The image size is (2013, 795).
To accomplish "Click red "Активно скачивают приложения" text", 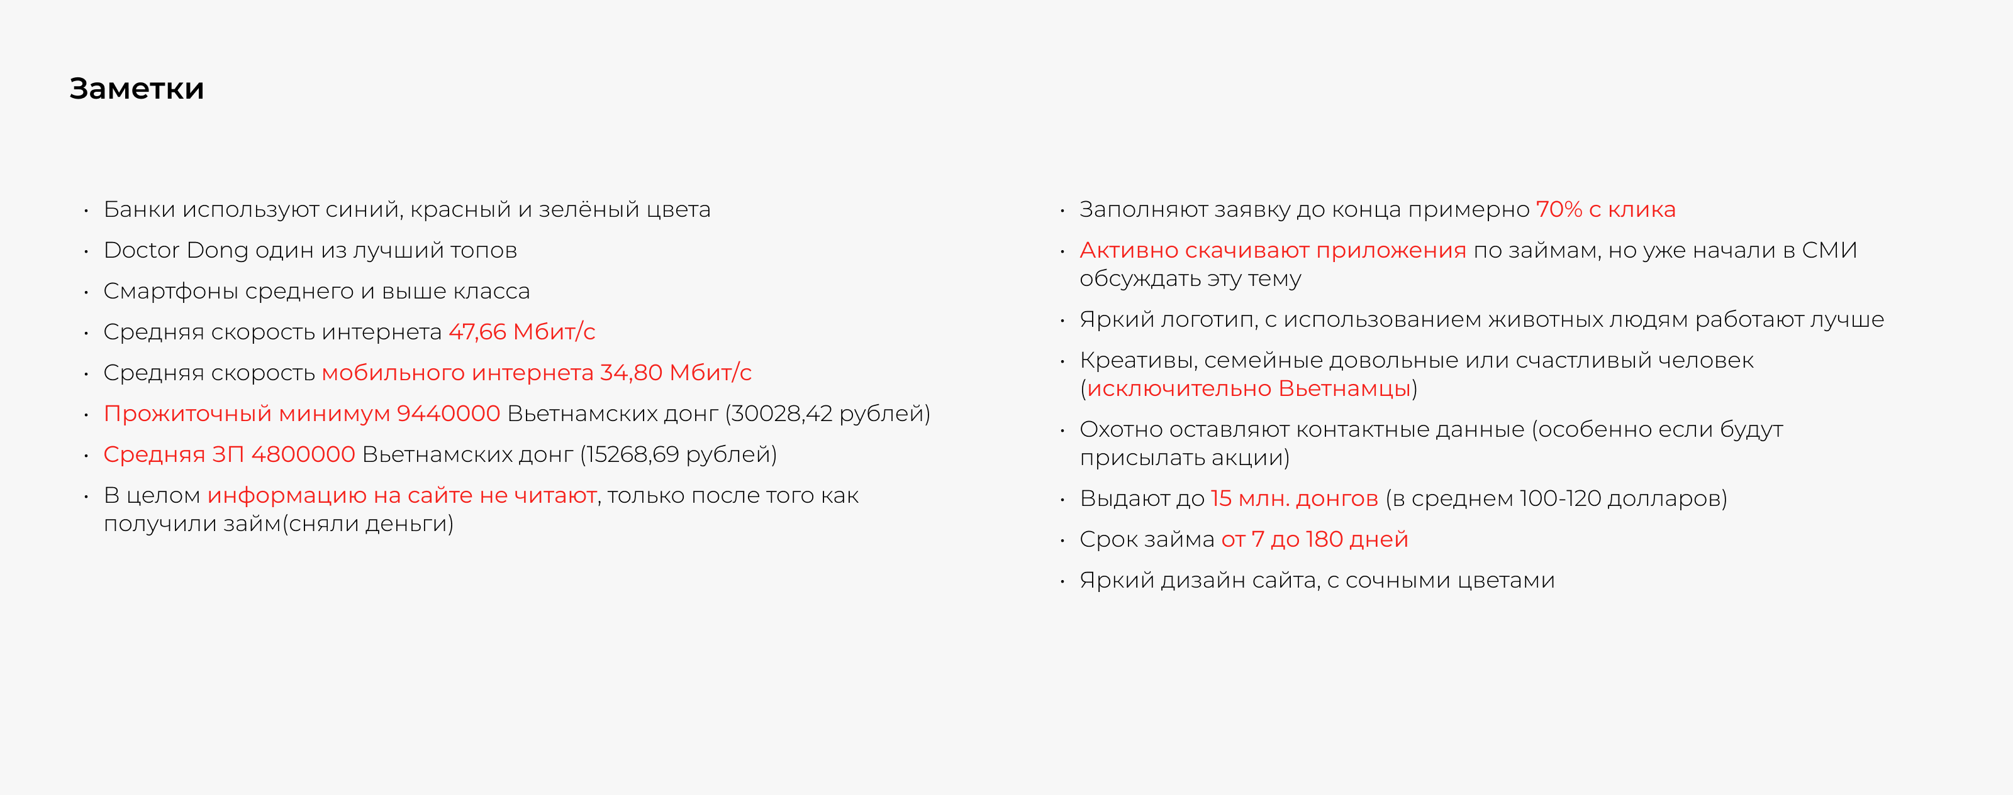I will (x=1272, y=250).
